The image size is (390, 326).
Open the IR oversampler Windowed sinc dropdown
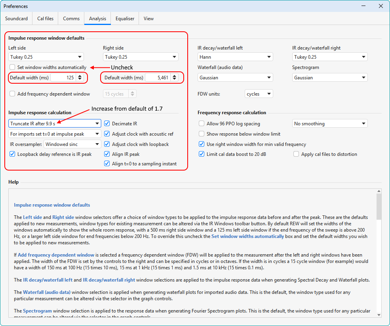(72, 144)
